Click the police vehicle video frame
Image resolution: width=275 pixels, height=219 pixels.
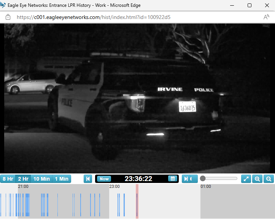click(137, 99)
